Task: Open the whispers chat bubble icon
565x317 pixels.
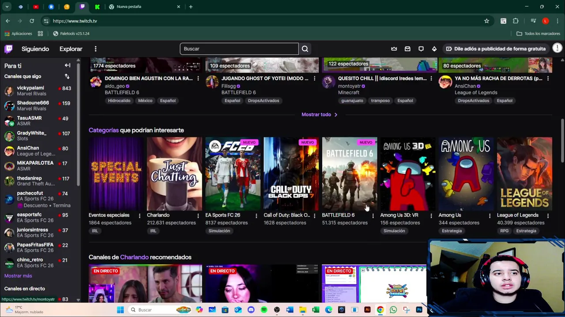Action: click(421, 49)
